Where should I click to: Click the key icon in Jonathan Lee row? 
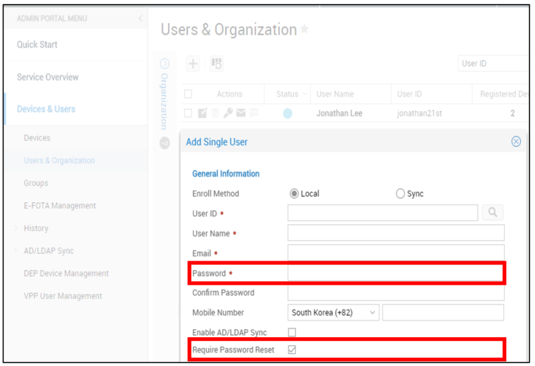[228, 113]
